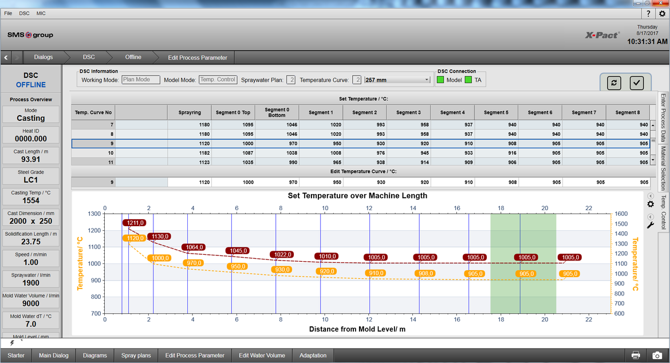The height and width of the screenshot is (363, 670).
Task: Click the Spraywater Plan number field
Action: (290, 80)
